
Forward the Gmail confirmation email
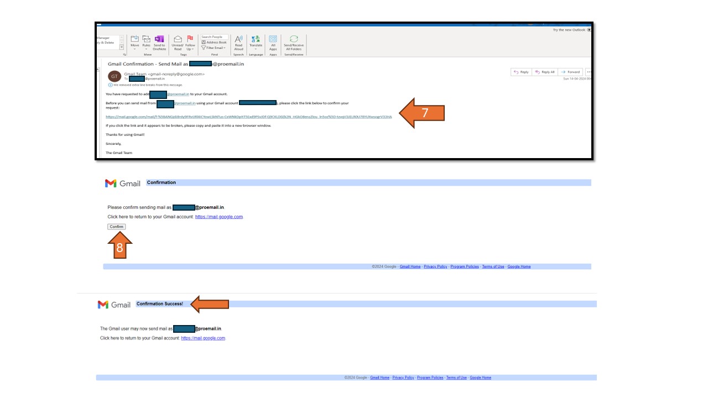point(570,72)
